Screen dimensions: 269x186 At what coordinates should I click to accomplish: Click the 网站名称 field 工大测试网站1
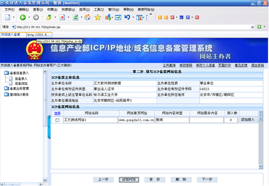[90, 120]
